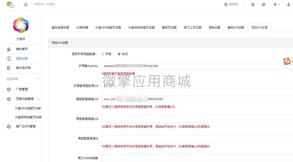Click the 外卖侠 breadcrumb text
Viewport: 293px width, 162px height.
[51, 4]
